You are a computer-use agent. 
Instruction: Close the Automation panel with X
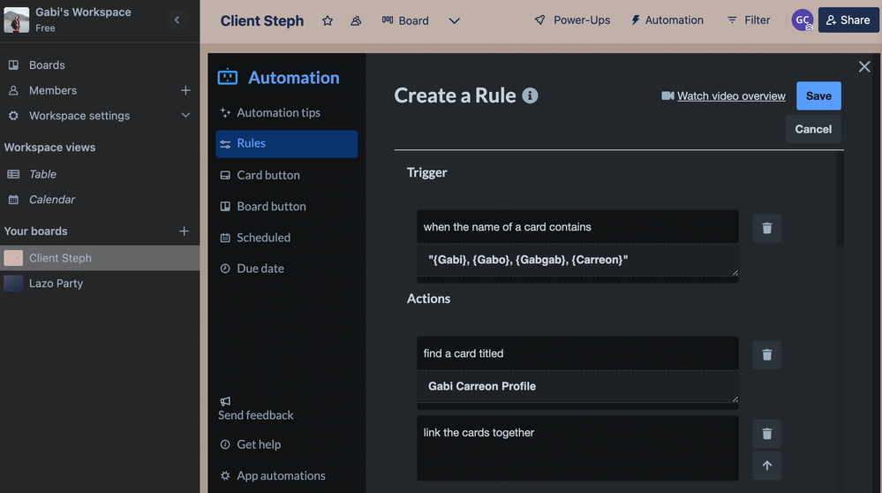(x=864, y=67)
